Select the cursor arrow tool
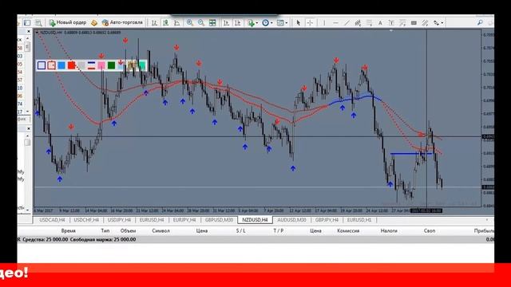 coord(298,23)
